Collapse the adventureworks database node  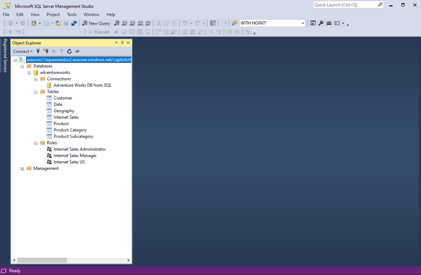point(29,72)
